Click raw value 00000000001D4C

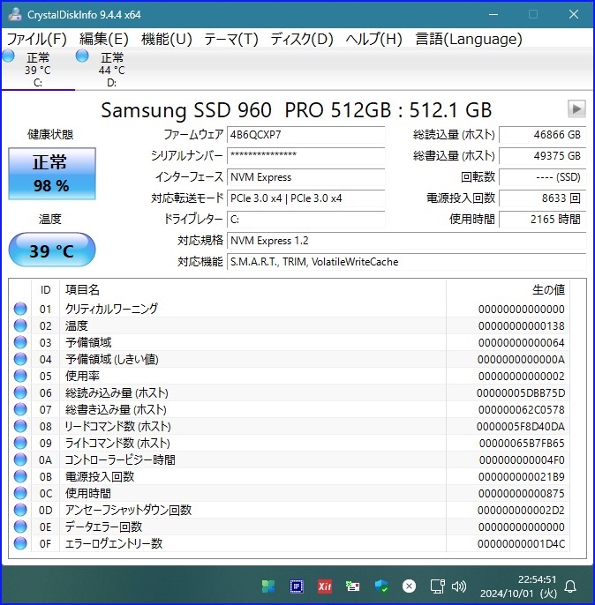[521, 543]
